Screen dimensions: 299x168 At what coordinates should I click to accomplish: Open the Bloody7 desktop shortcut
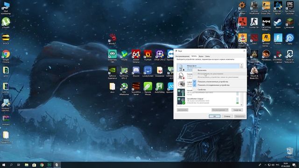(x=112, y=39)
